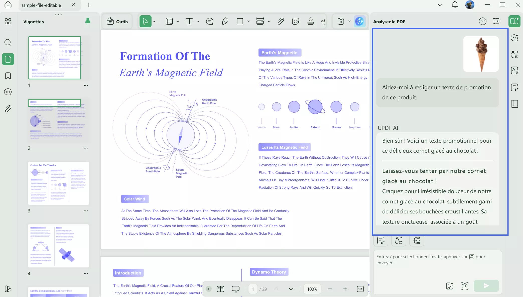Toggle the UPDF AI panel button

(x=359, y=22)
